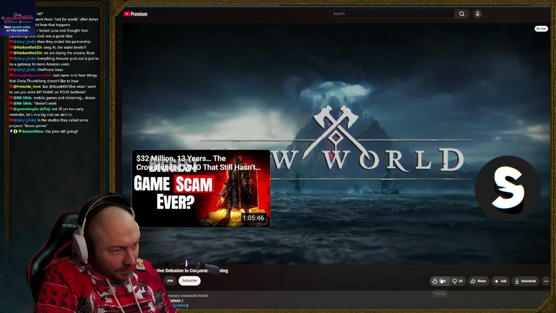Click the chat message 'then they ended the partnership'
The width and height of the screenshot is (556, 313).
point(64,42)
